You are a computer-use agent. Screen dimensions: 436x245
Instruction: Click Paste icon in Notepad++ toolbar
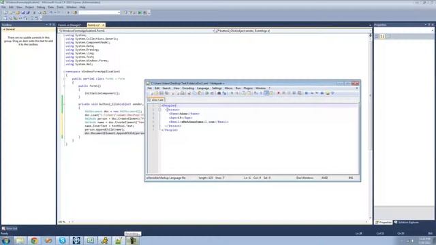pos(200,93)
